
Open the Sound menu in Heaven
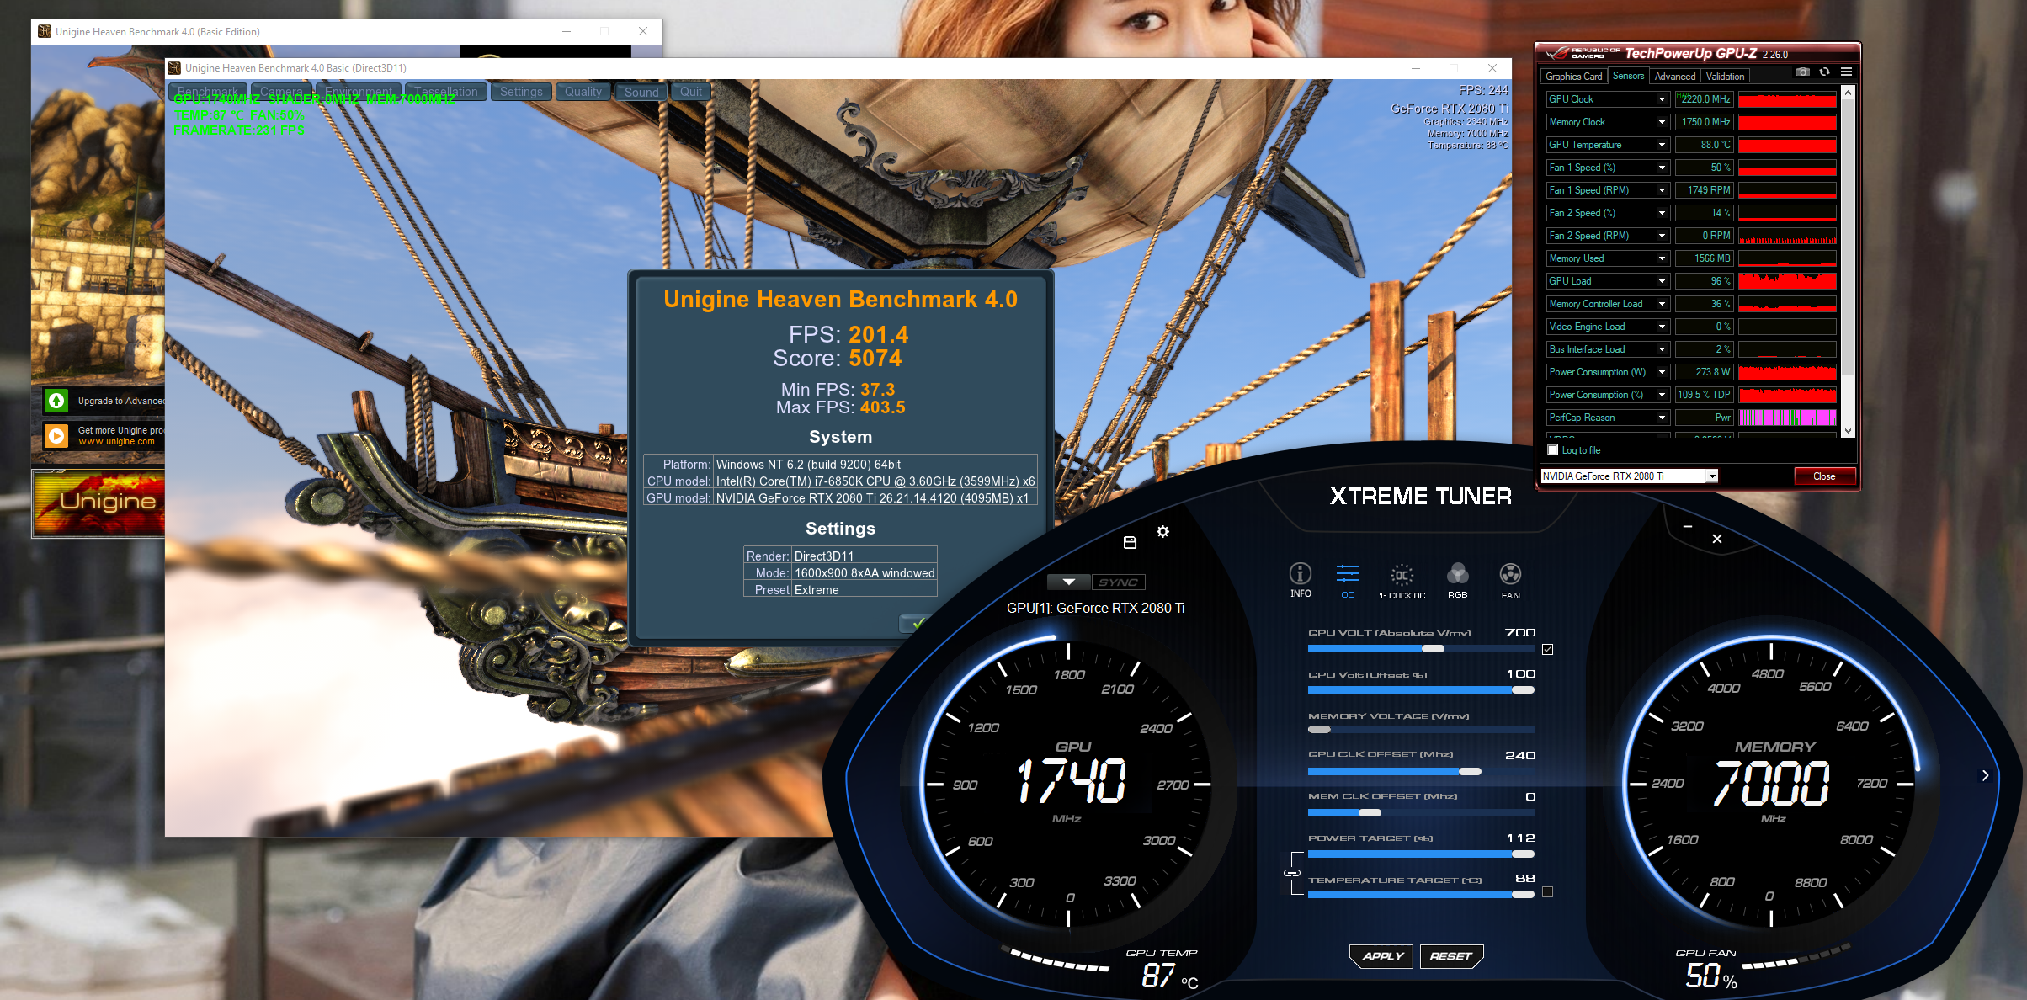point(641,92)
